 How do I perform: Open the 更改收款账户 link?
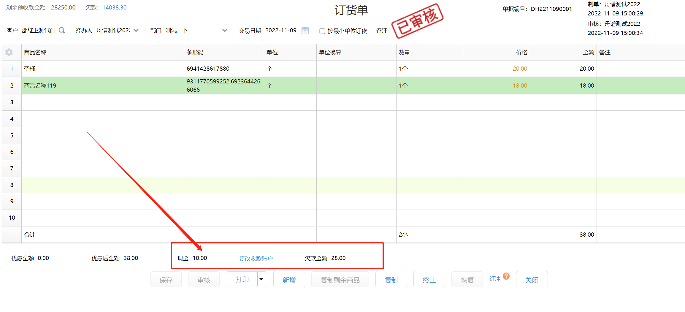tap(256, 258)
